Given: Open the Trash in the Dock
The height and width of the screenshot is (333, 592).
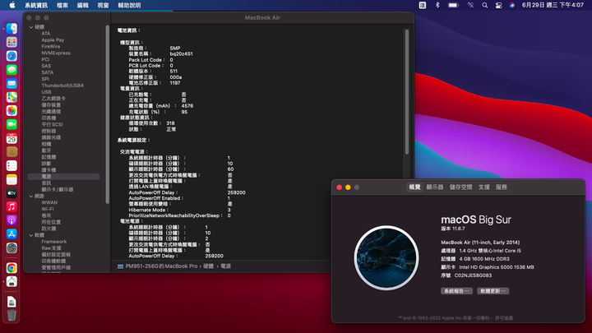Looking at the screenshot, I should coord(12,315).
